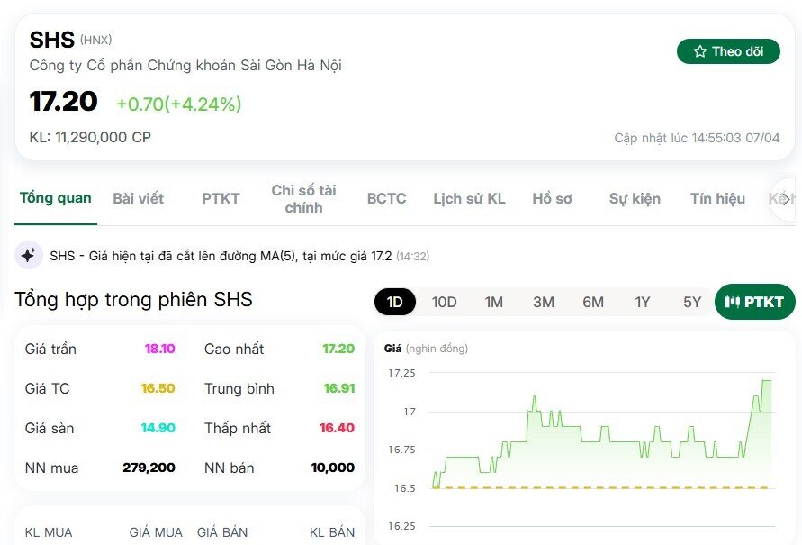Open the BCTC financial reports tab

(385, 197)
